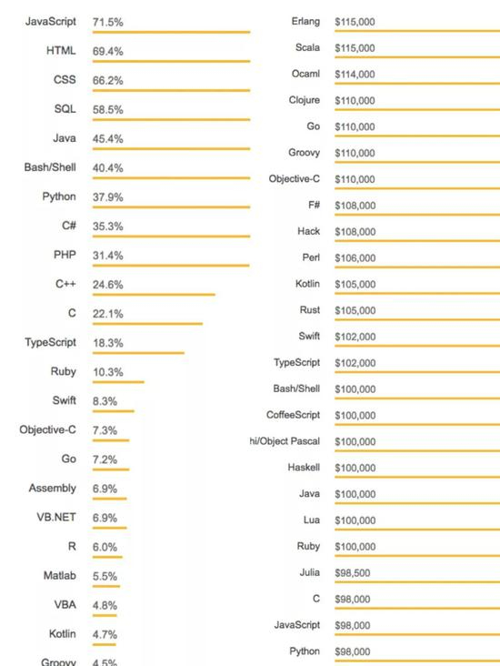Image resolution: width=500 pixels, height=666 pixels.
Task: Click the JavaScript 71.5% bar
Action: click(x=172, y=32)
